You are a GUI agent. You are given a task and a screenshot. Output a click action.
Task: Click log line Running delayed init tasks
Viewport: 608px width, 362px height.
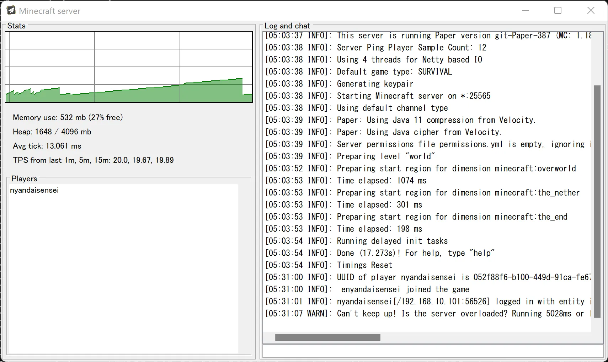(x=357, y=241)
